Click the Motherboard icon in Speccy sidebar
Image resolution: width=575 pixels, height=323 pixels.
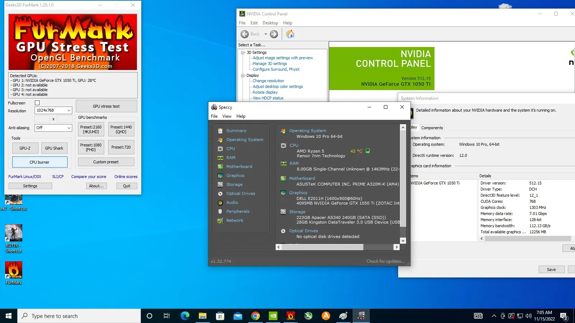tap(220, 167)
